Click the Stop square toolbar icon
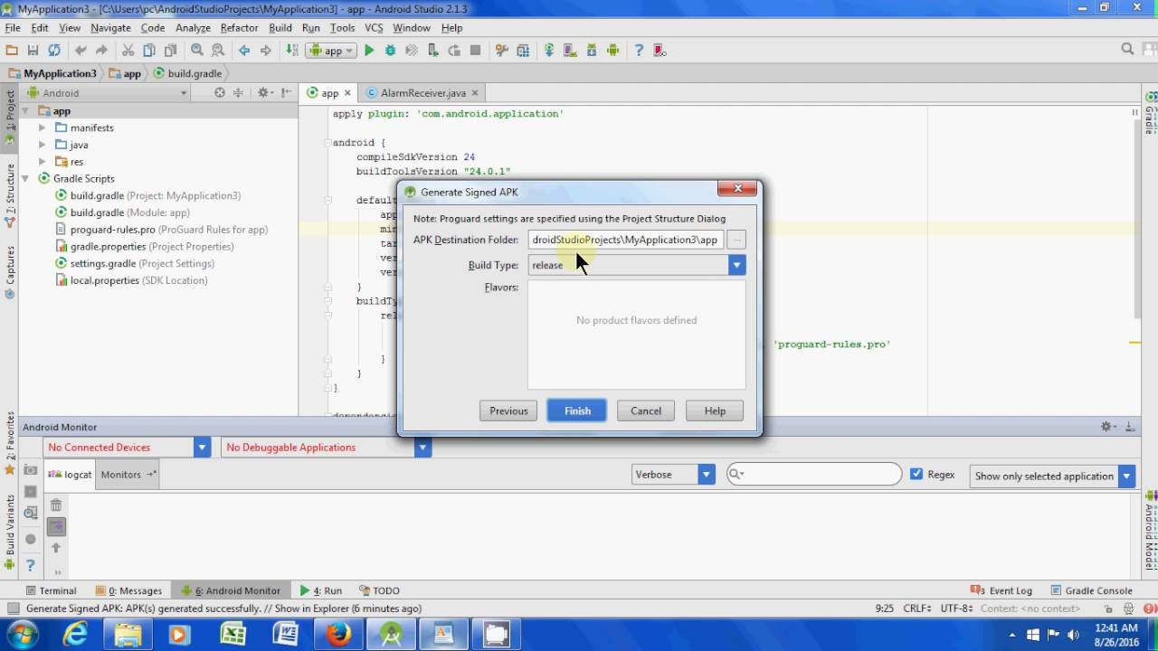Viewport: 1158px width, 651px height. [476, 51]
